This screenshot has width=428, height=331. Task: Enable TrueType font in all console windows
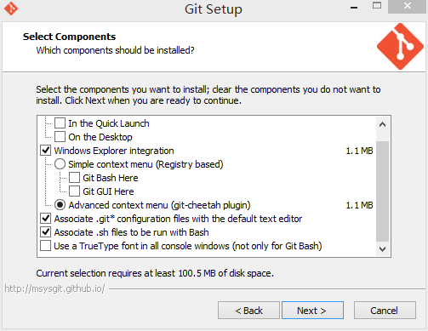tap(46, 246)
